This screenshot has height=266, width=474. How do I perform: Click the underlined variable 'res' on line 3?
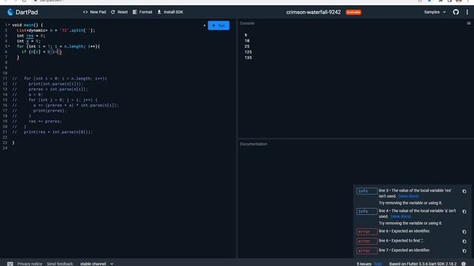(30, 36)
